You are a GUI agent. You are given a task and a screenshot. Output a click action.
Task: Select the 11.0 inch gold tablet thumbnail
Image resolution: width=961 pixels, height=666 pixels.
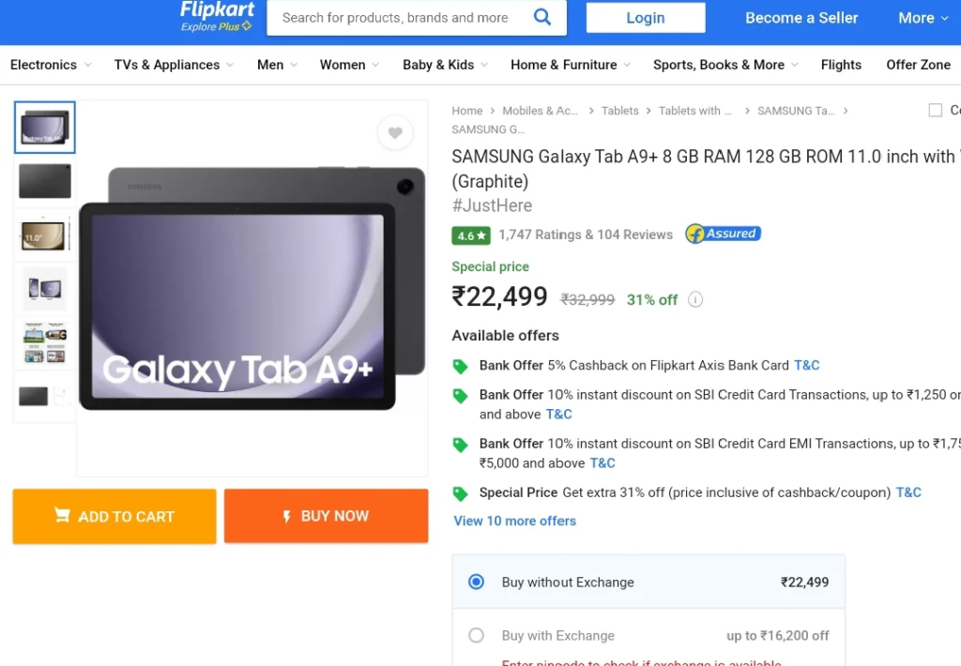point(44,235)
